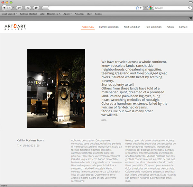Open the address bar history dropdown arrow

pos(141,8)
